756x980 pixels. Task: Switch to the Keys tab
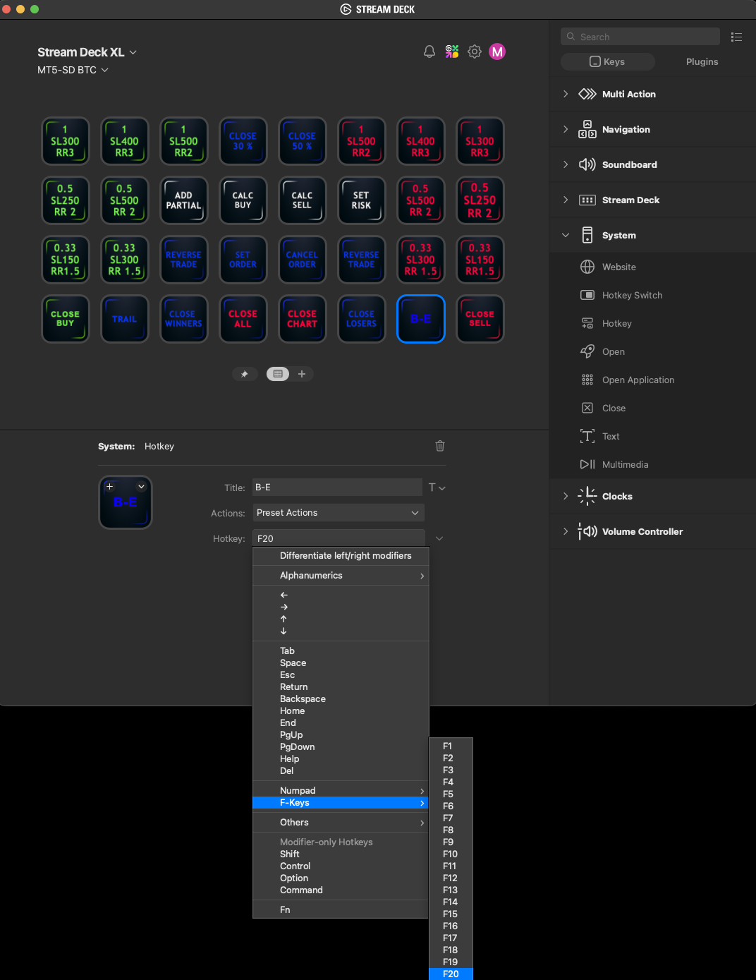[x=608, y=62]
